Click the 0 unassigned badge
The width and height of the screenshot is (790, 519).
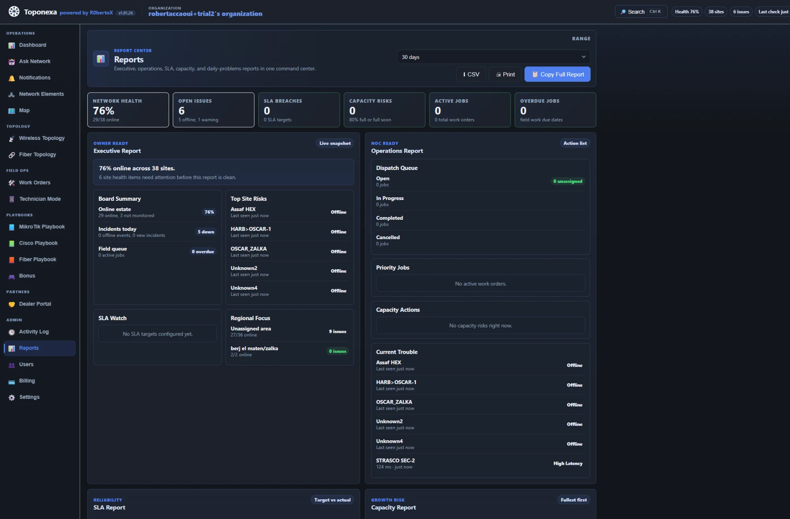pyautogui.click(x=568, y=181)
